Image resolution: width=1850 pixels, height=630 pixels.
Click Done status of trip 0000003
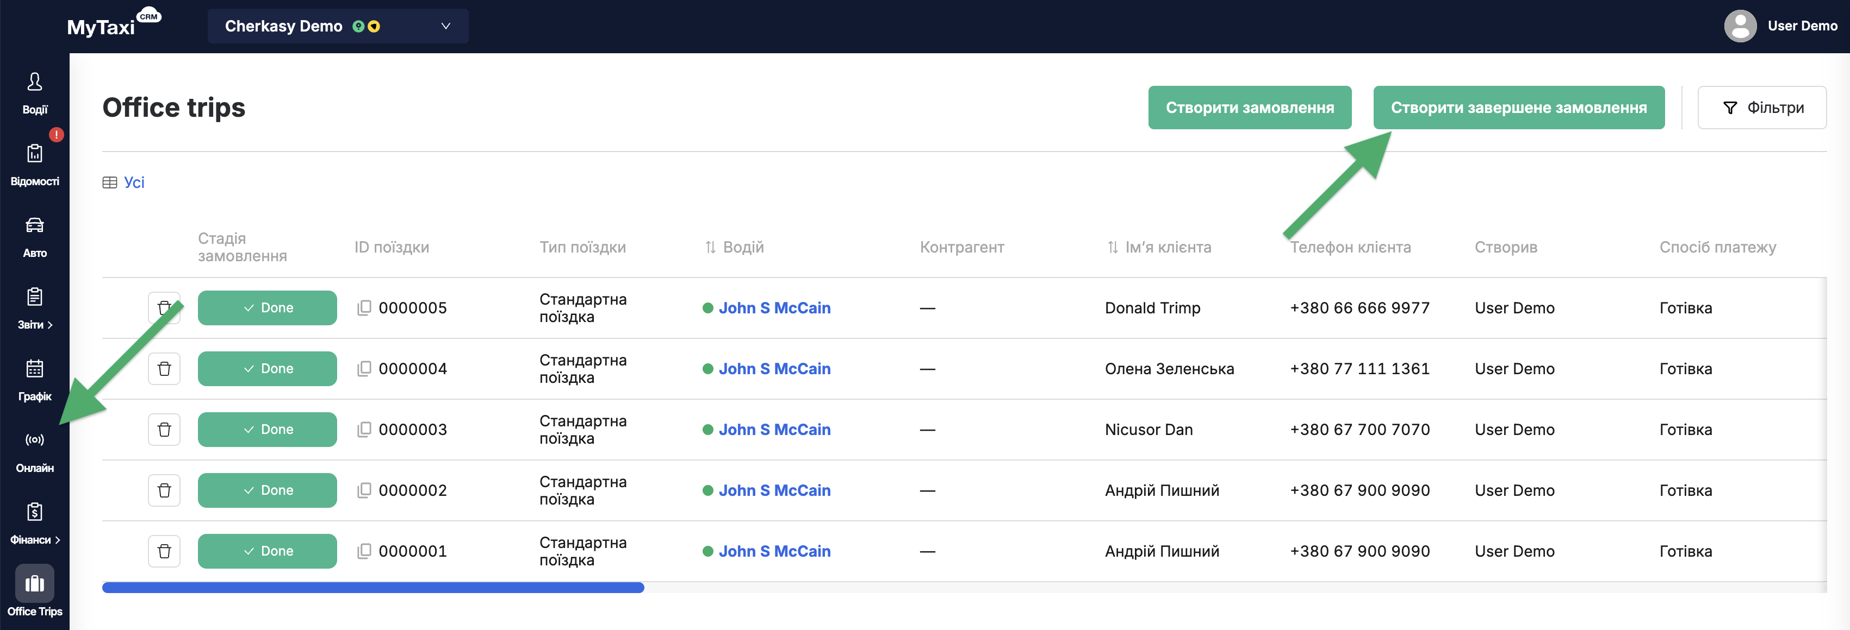pyautogui.click(x=267, y=430)
